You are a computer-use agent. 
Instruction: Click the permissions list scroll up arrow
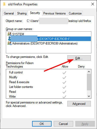[89, 72]
